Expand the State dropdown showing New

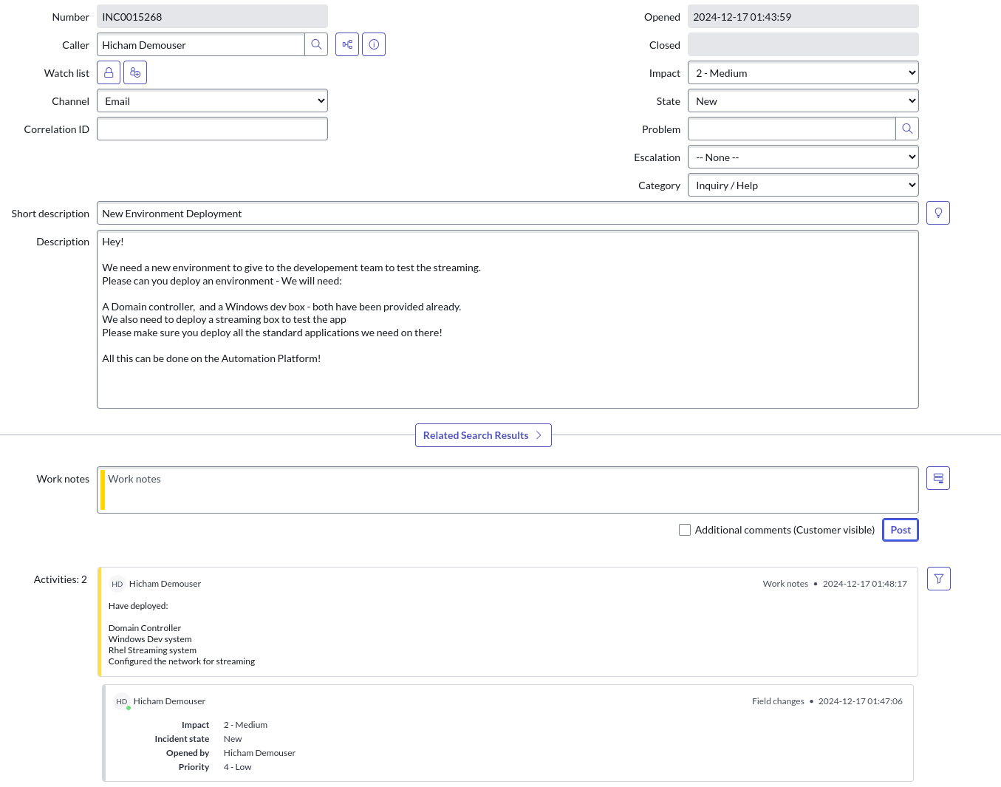pos(803,101)
